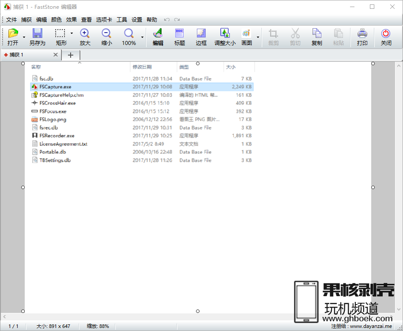Image resolution: width=403 pixels, height=331 pixels.
Task: Copy image with 复制 icon
Action: click(316, 37)
